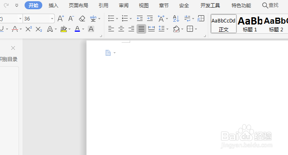The image size is (288, 155).
Task: Switch to 开发工具 tab
Action: coord(210,6)
